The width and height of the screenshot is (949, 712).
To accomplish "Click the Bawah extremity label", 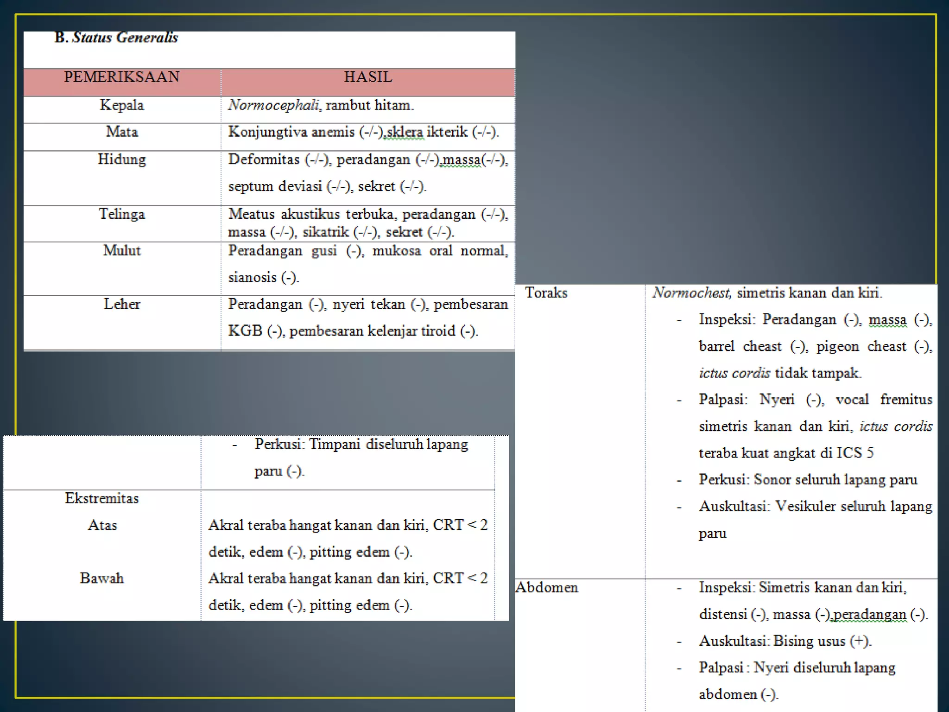I will 102,578.
